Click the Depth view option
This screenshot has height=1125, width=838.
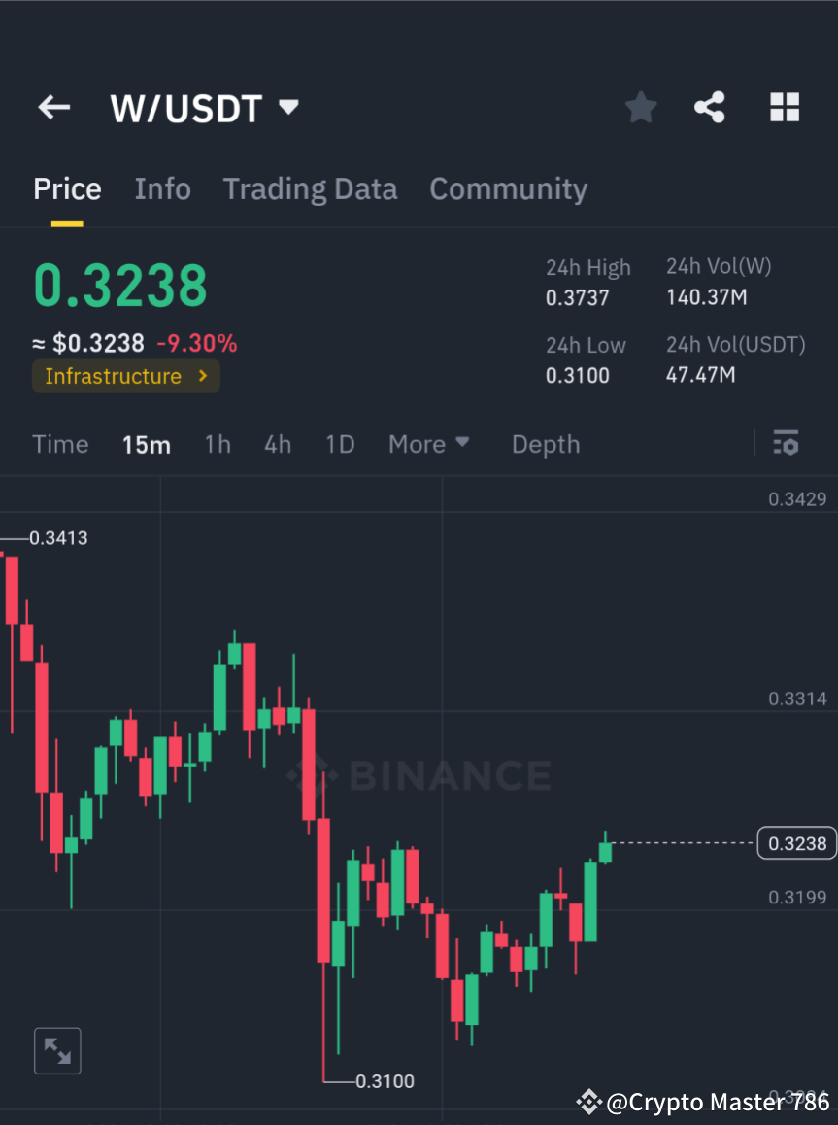[545, 443]
